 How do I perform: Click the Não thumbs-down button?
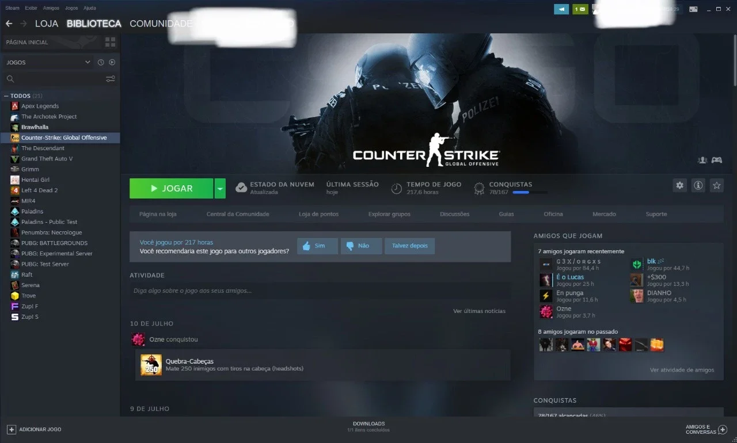click(361, 246)
